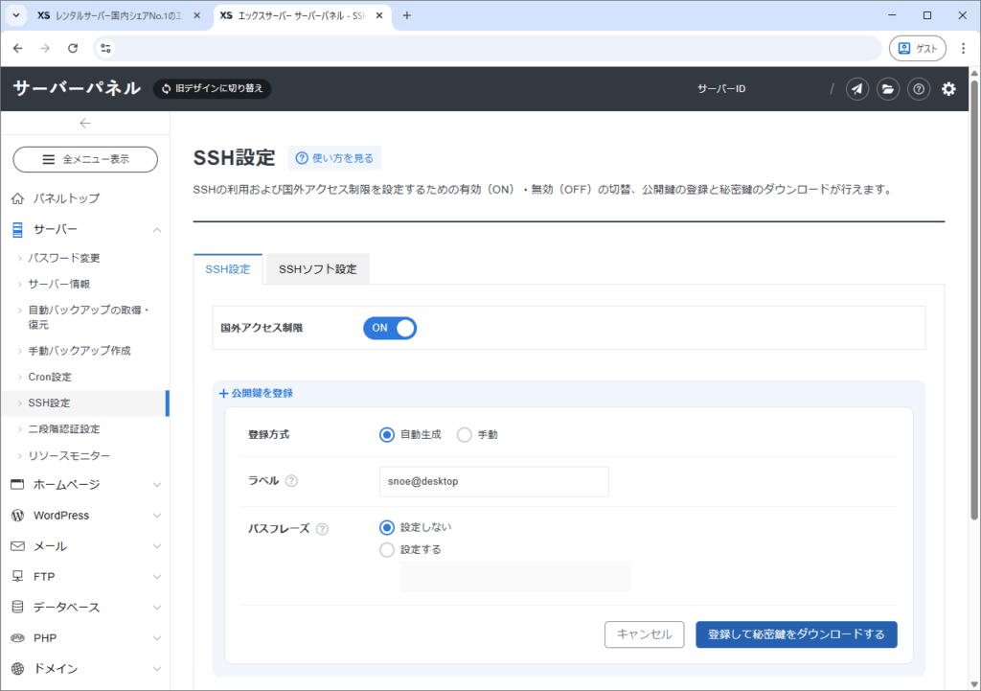The image size is (981, 691).
Task: Open the settings gear icon
Action: (x=948, y=89)
